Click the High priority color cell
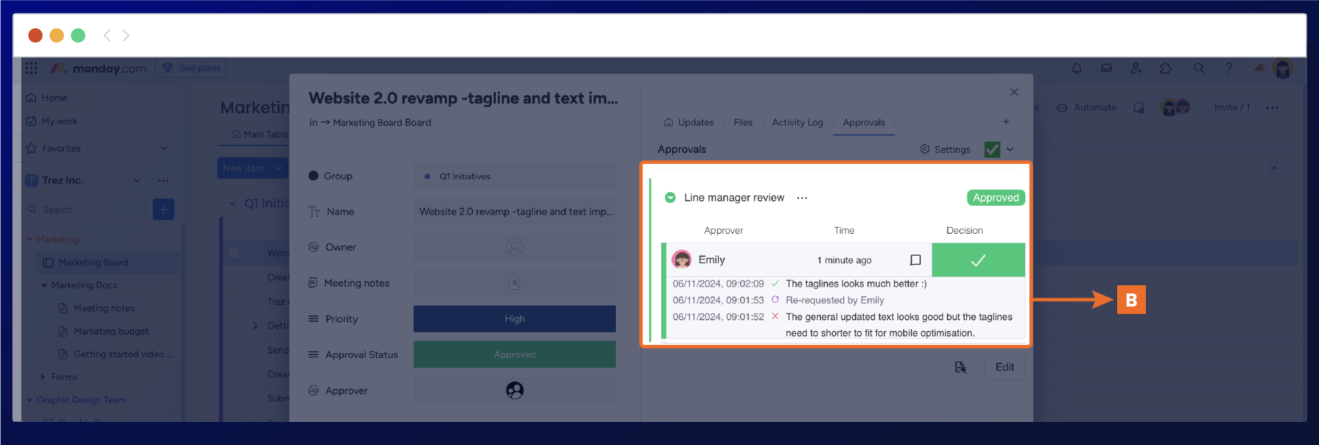Screen dimensions: 1319x445 pos(514,319)
